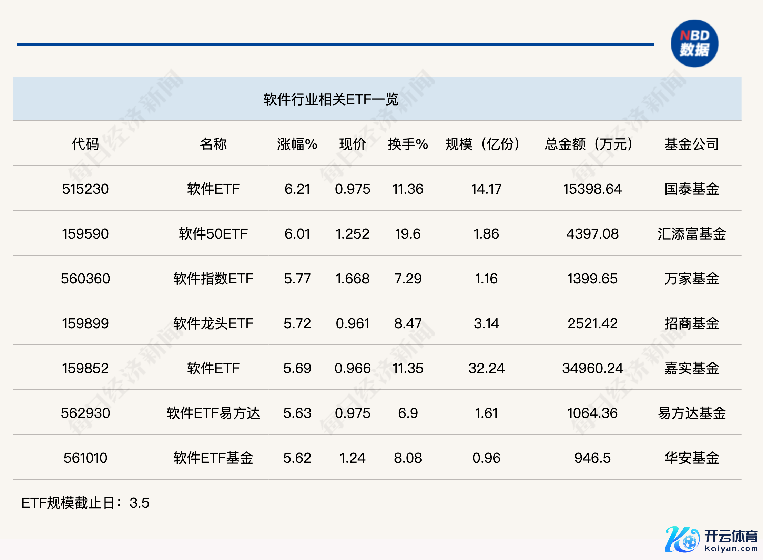Click the 软件50ETF name cell
This screenshot has width=763, height=560.
[213, 234]
